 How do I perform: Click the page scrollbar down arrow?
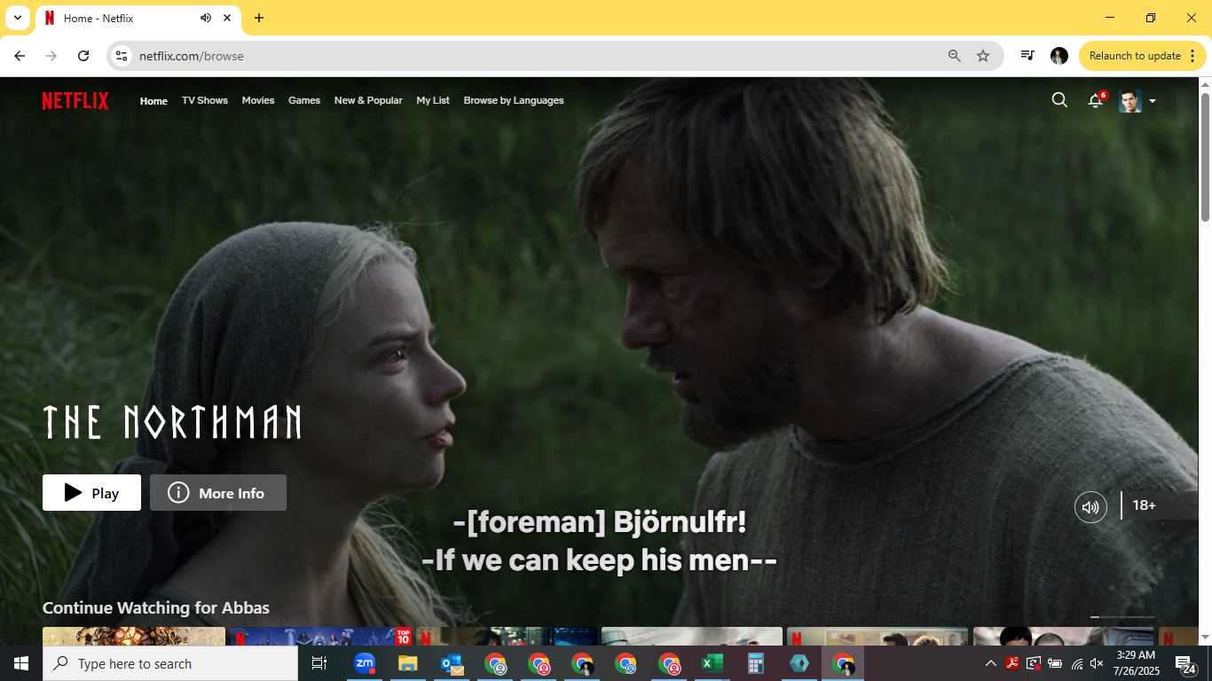point(1205,638)
